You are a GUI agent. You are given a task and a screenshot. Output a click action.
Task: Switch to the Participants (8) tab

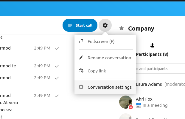click(152, 54)
